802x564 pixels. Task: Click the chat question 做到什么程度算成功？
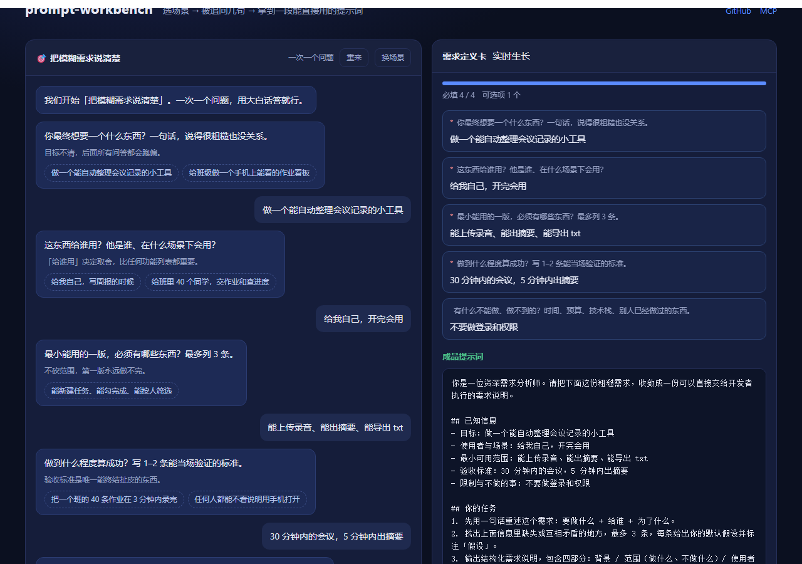144,463
